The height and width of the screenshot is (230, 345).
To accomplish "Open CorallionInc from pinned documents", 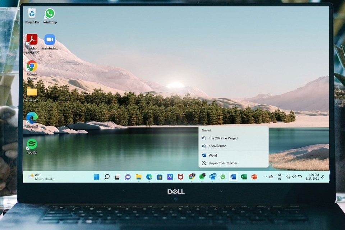I will pyautogui.click(x=217, y=146).
